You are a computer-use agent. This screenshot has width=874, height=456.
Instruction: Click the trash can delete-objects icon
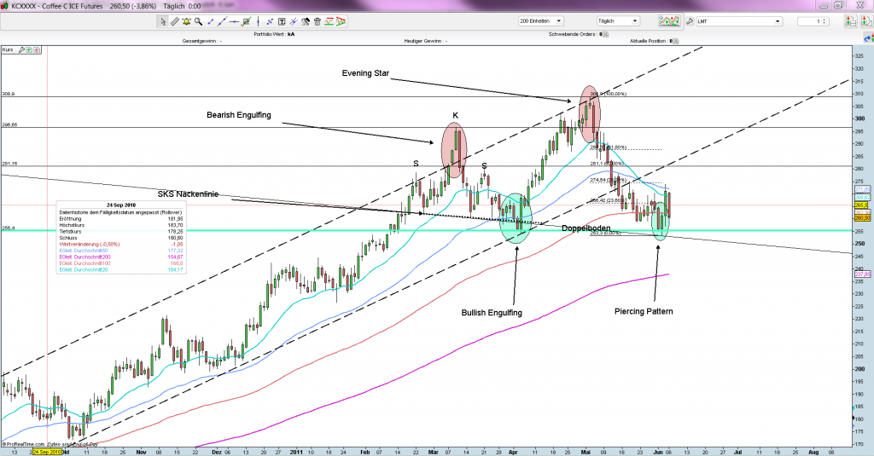[x=318, y=21]
